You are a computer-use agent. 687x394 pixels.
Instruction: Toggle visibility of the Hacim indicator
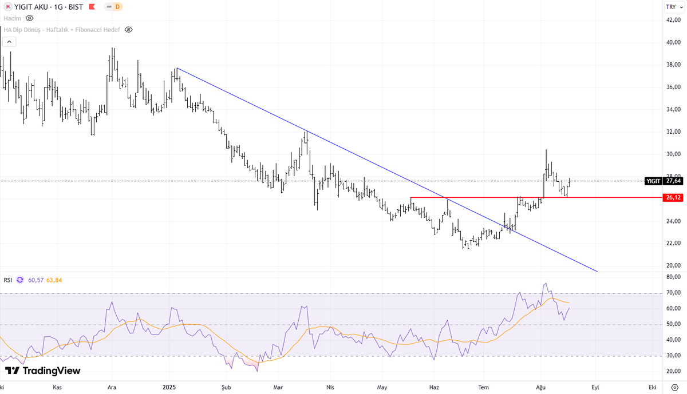(x=29, y=18)
